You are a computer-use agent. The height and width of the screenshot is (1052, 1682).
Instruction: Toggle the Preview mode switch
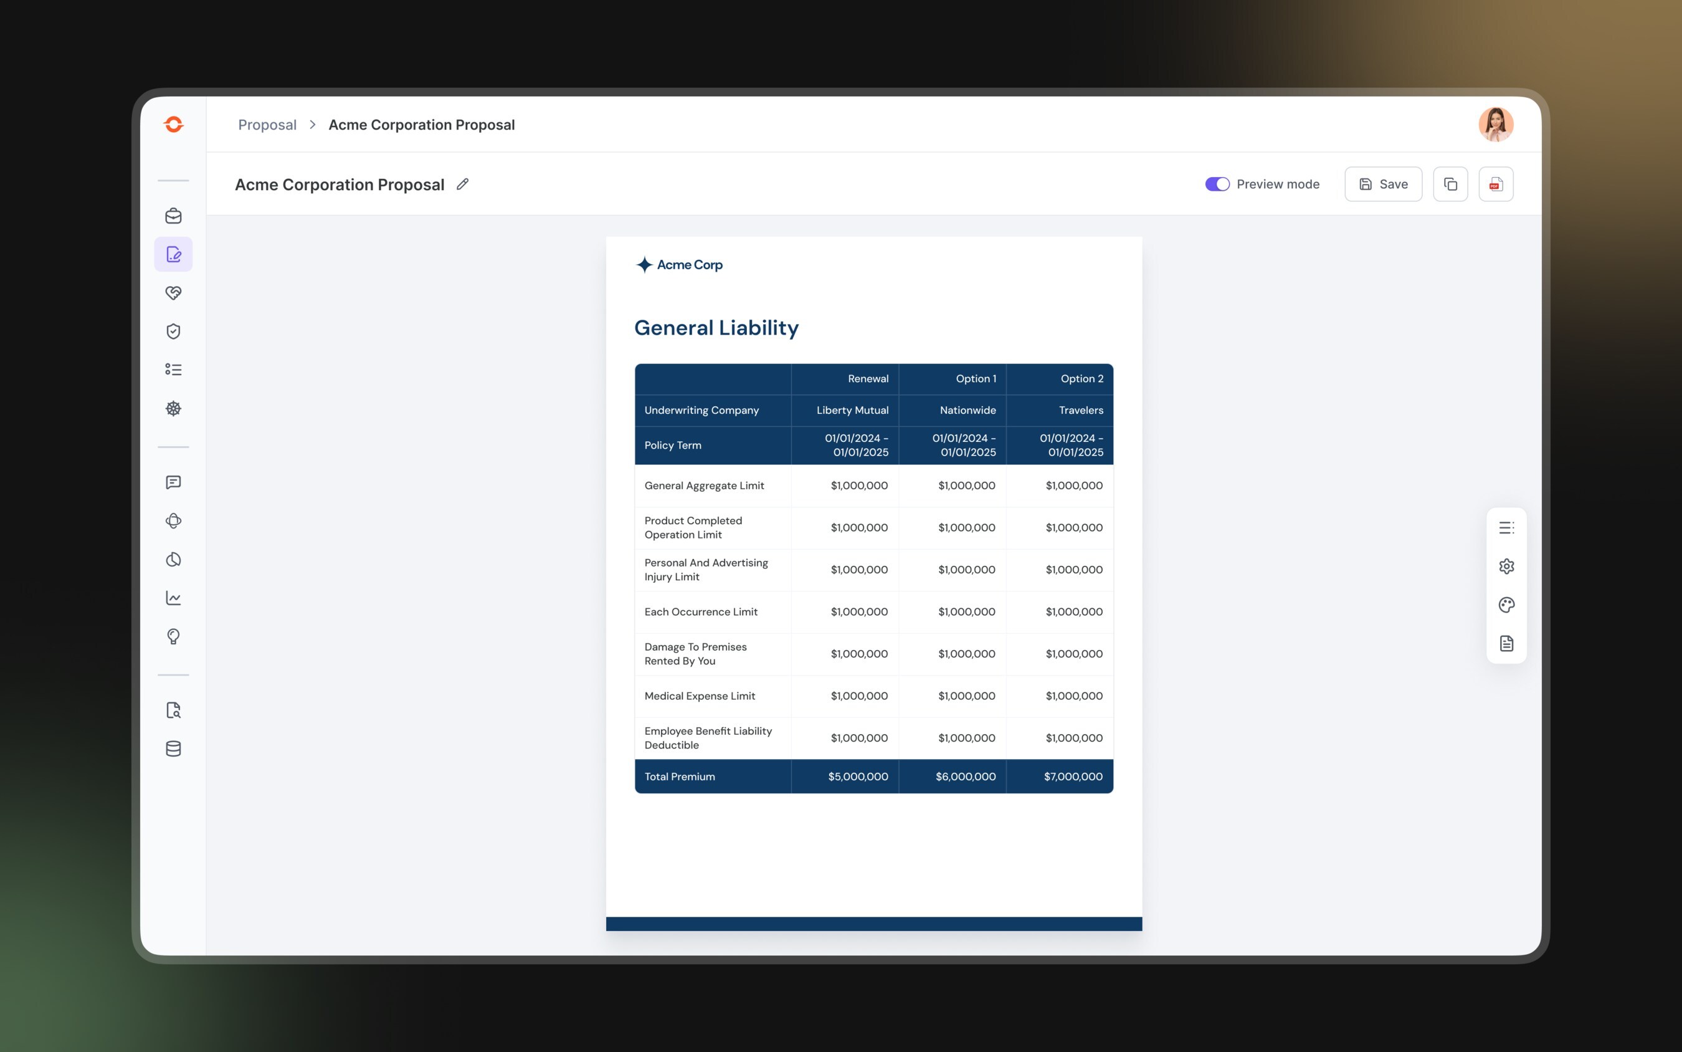(1217, 184)
